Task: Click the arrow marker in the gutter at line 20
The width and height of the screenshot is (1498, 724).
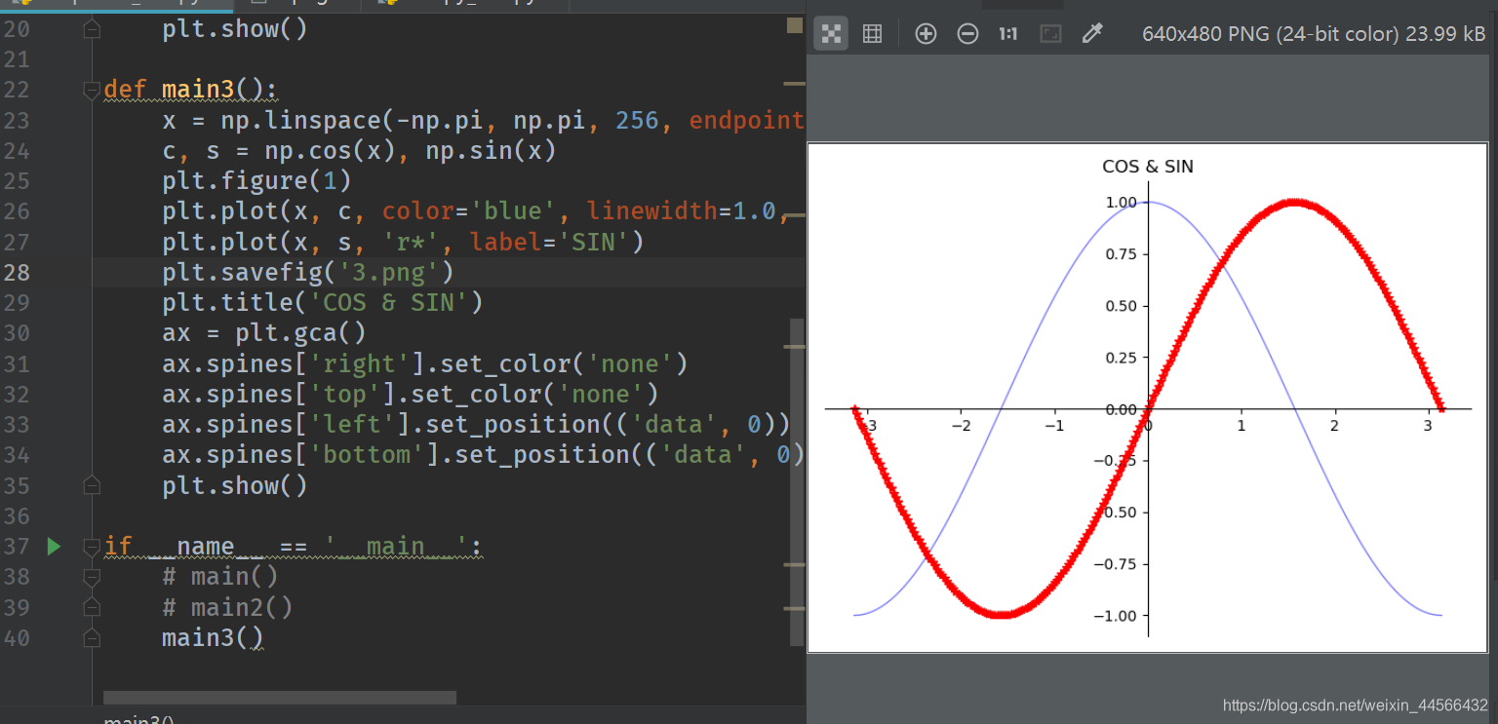Action: [91, 29]
